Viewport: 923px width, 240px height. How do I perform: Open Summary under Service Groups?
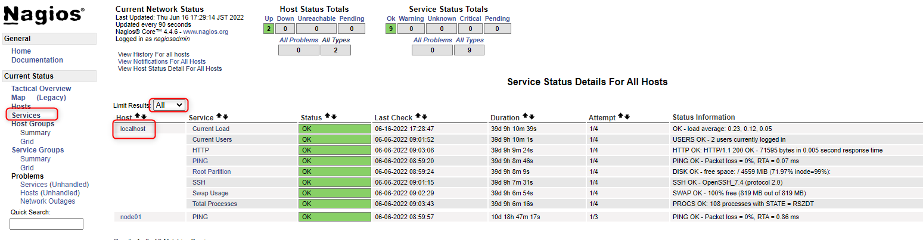click(x=35, y=159)
